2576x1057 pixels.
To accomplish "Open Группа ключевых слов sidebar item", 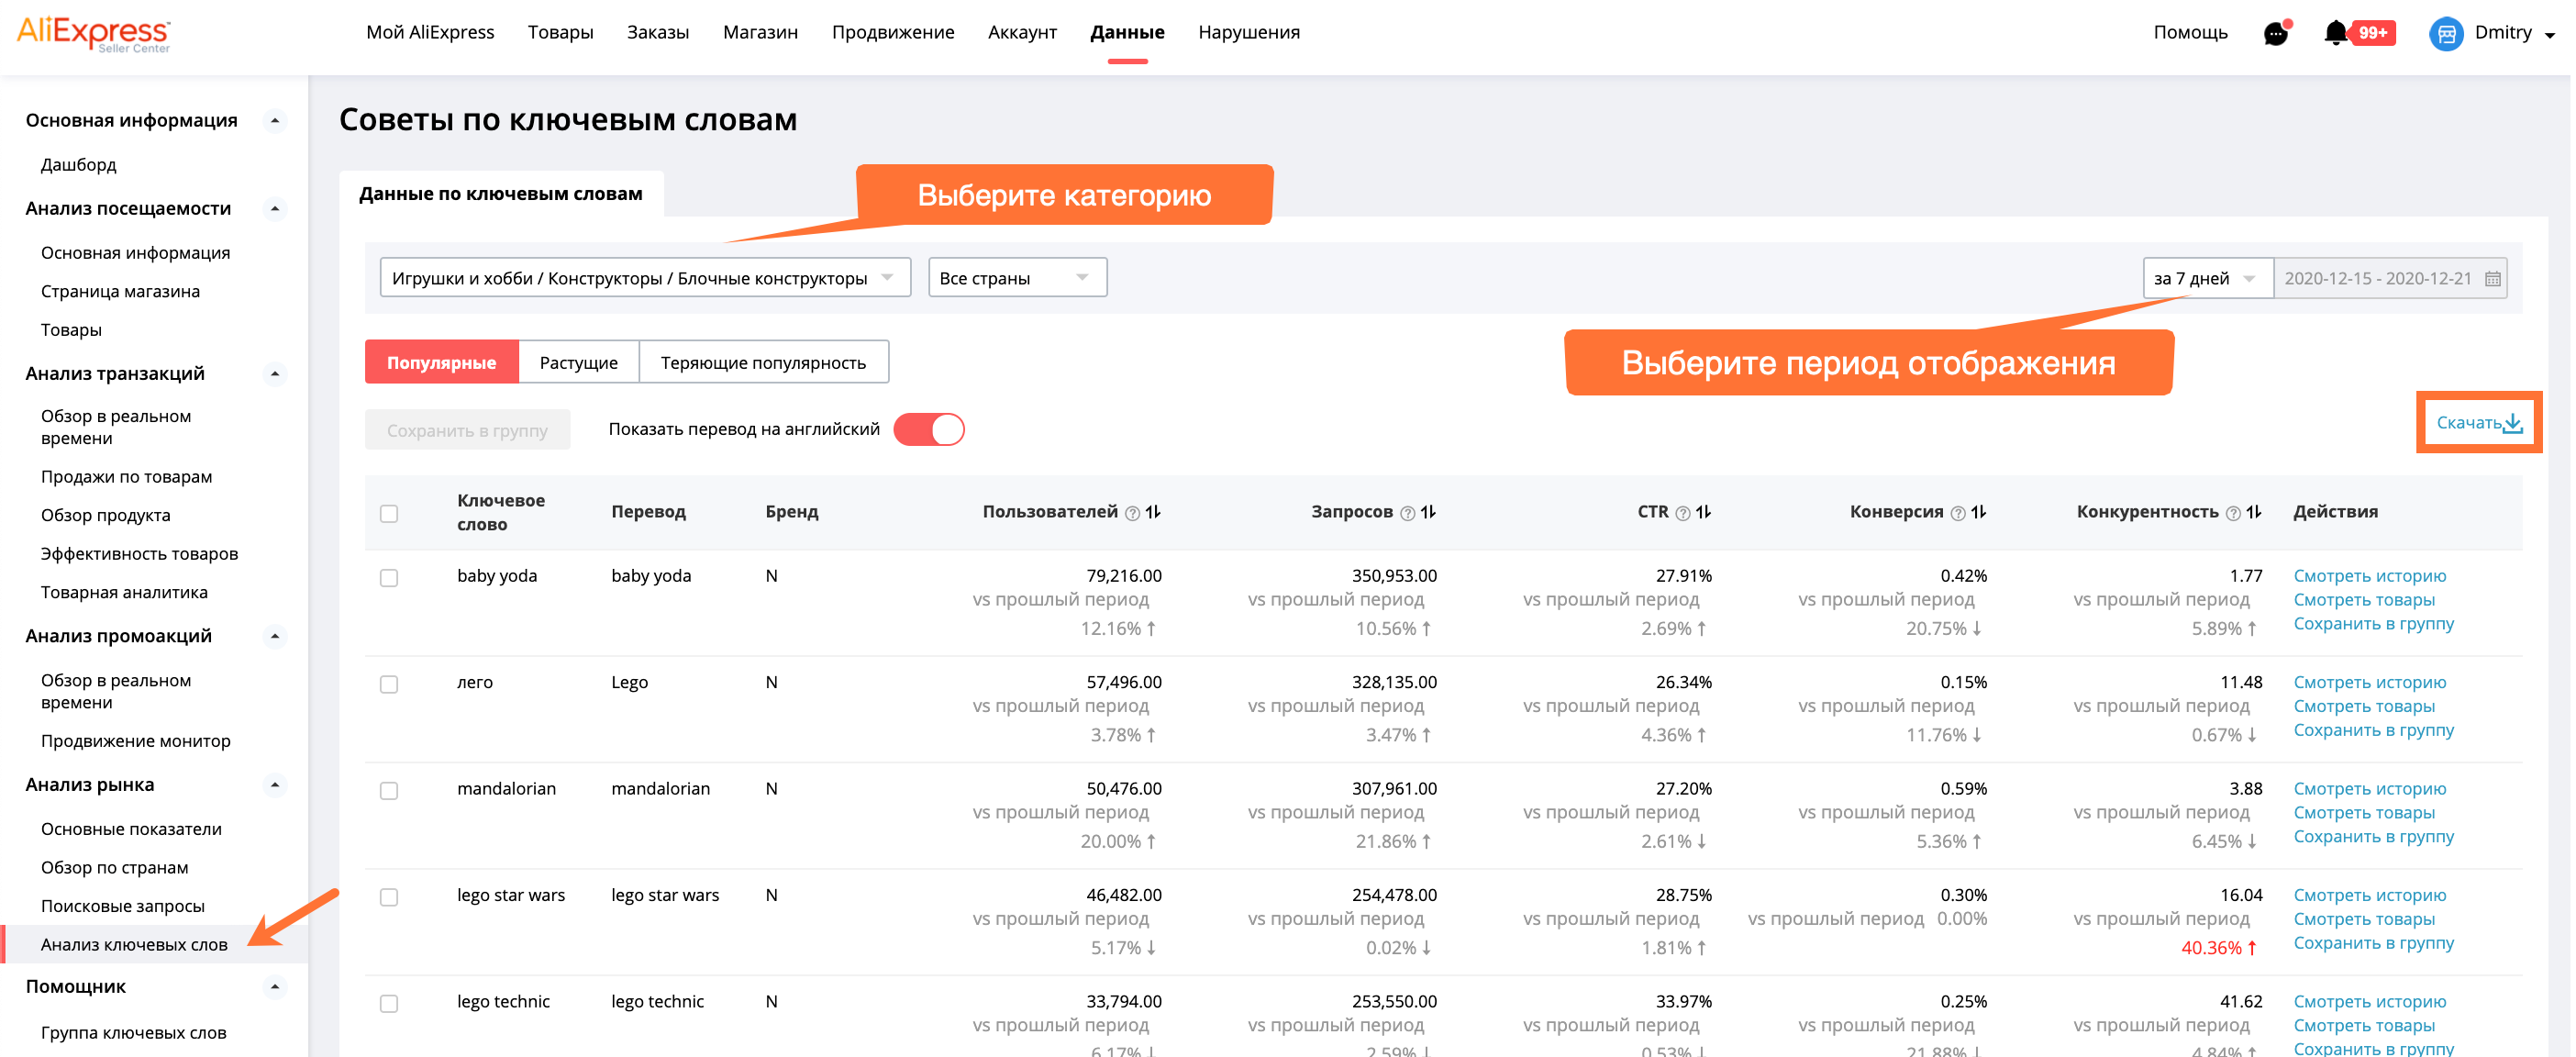I will tap(134, 1034).
